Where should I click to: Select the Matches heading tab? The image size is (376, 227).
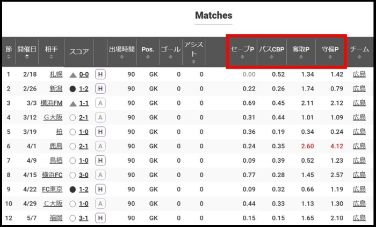point(213,16)
